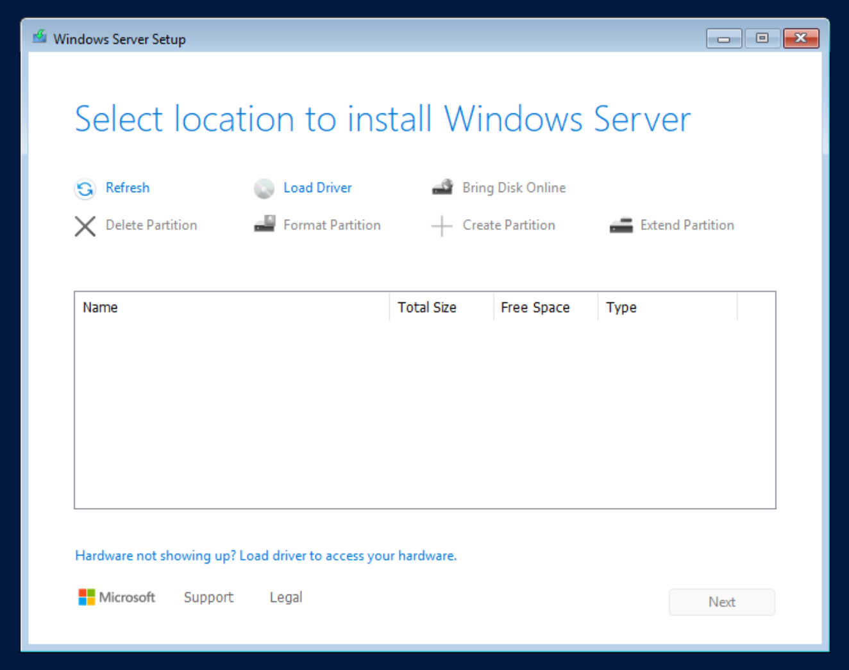Open the Legal link
The image size is (849, 670).
point(286,598)
